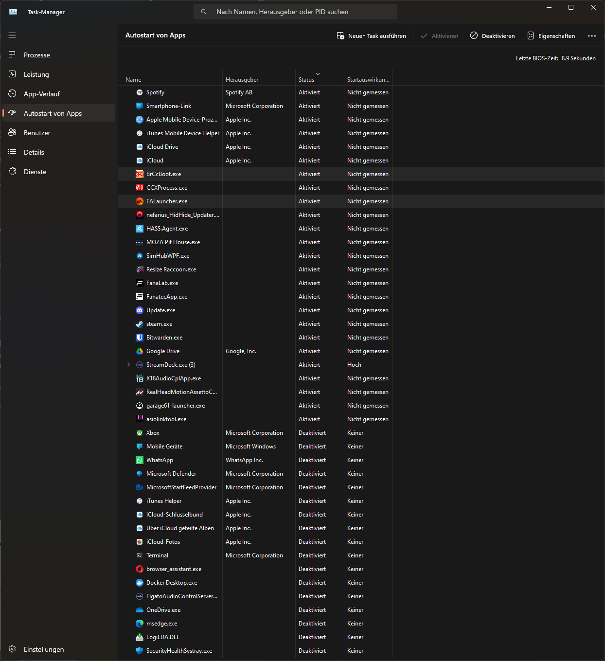Toggle the hamburger navigation menu
This screenshot has width=605, height=661.
pyautogui.click(x=12, y=35)
